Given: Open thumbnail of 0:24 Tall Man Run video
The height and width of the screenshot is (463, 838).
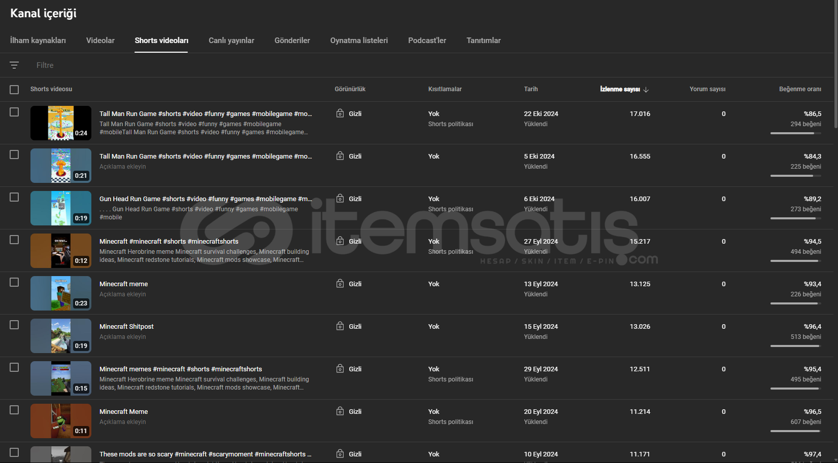Looking at the screenshot, I should tap(61, 123).
